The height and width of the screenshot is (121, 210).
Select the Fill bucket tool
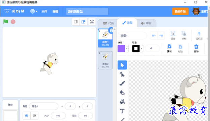pos(122,102)
